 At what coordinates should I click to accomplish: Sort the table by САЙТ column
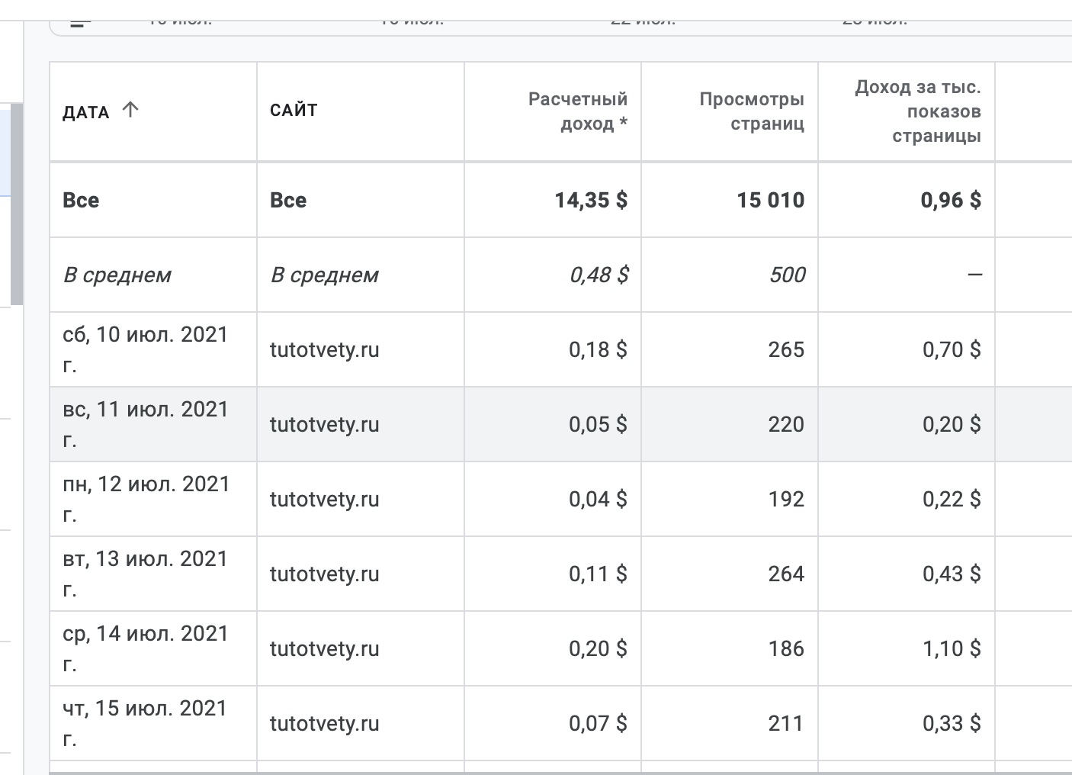pyautogui.click(x=294, y=110)
